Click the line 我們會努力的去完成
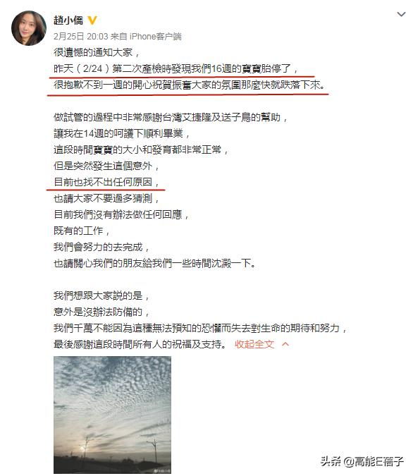413x476 pixels. coord(101,247)
